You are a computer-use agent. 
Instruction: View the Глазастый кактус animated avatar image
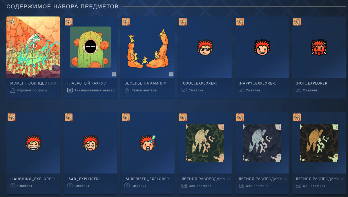pyautogui.click(x=90, y=47)
